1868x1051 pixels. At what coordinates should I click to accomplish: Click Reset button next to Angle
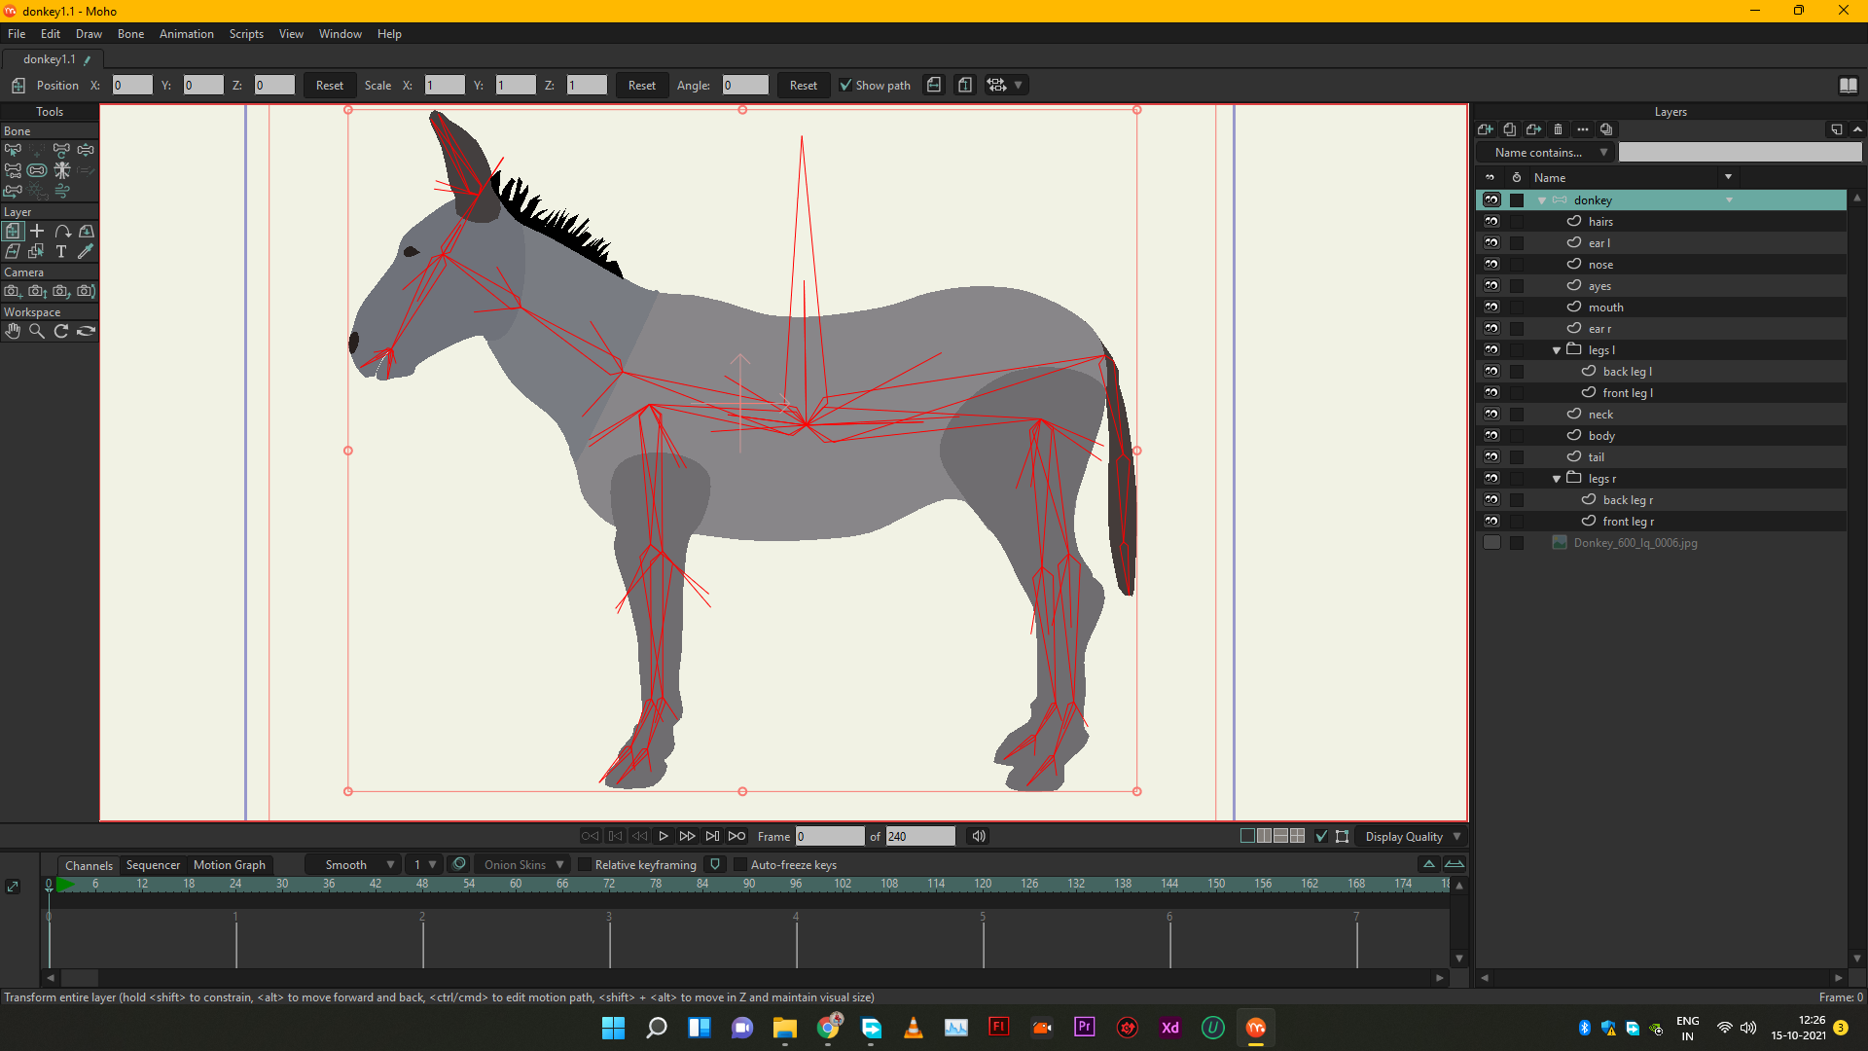click(803, 86)
